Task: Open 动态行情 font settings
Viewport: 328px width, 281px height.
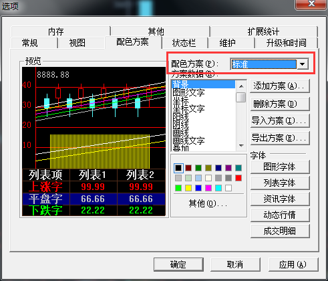Action: pos(280,215)
